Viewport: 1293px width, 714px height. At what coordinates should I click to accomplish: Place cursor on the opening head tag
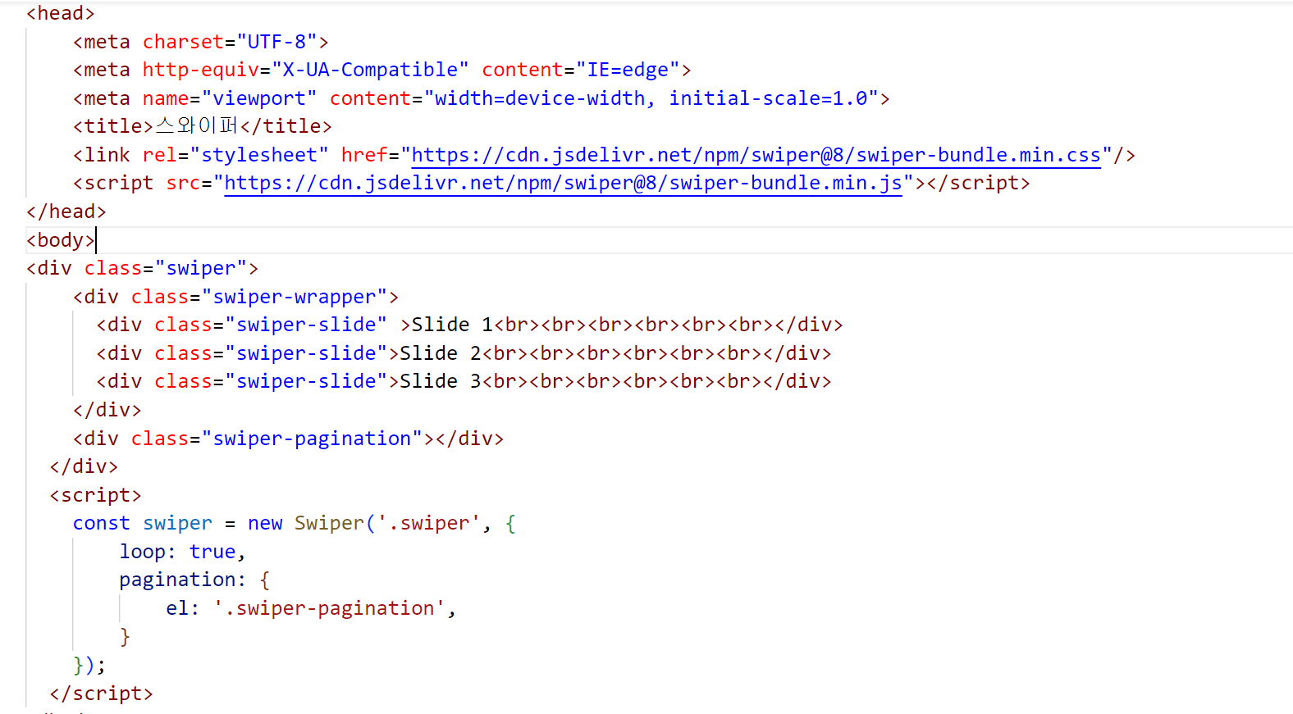click(x=61, y=14)
